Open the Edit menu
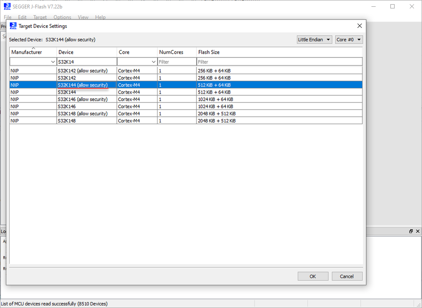 pos(22,17)
